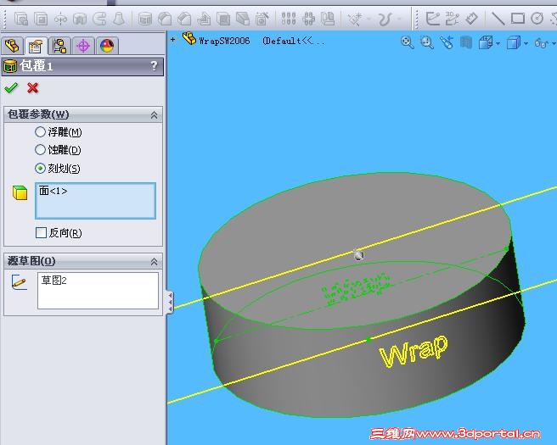This screenshot has width=557, height=445.
Task: Expand the WrapSW2006 flyout tree
Action: tap(172, 39)
